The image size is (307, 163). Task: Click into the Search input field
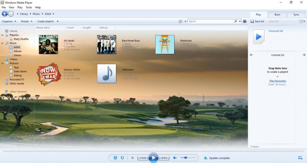[x=211, y=21]
